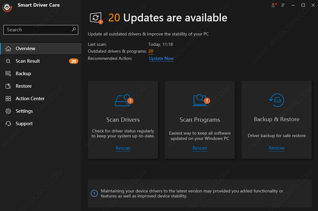Click the Overview home icon
318x211 pixels.
pos(8,49)
